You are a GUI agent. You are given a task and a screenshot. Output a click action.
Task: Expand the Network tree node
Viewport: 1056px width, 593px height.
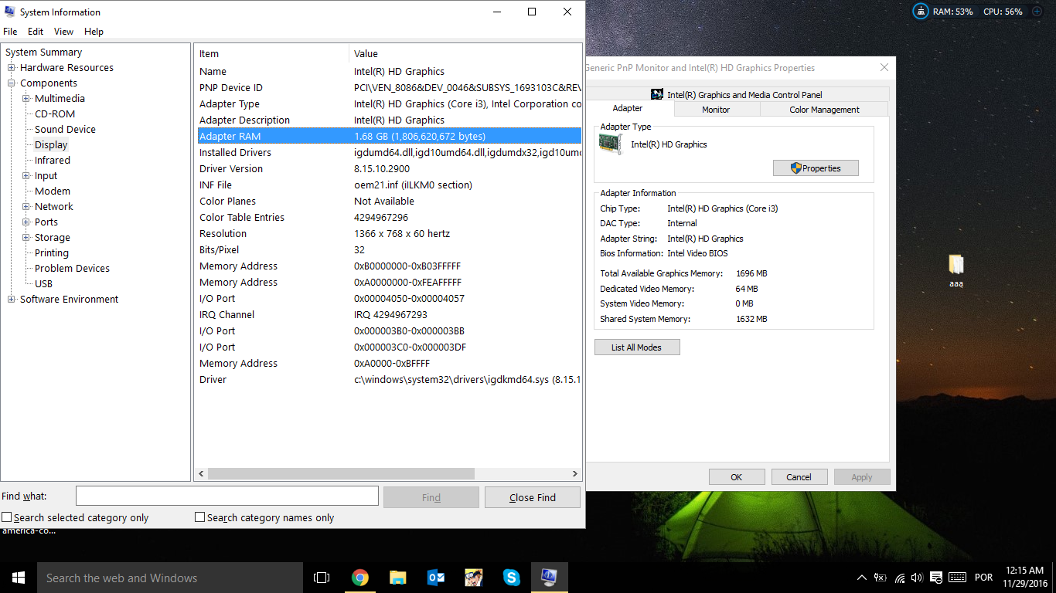pyautogui.click(x=27, y=207)
